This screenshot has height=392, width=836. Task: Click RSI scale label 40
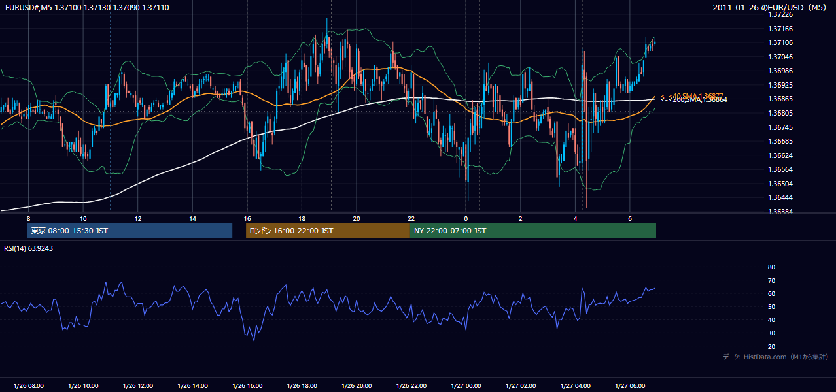(771, 319)
